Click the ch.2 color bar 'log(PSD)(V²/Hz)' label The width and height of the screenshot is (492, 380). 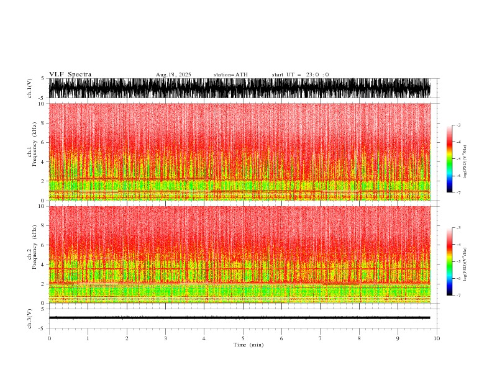point(465,265)
